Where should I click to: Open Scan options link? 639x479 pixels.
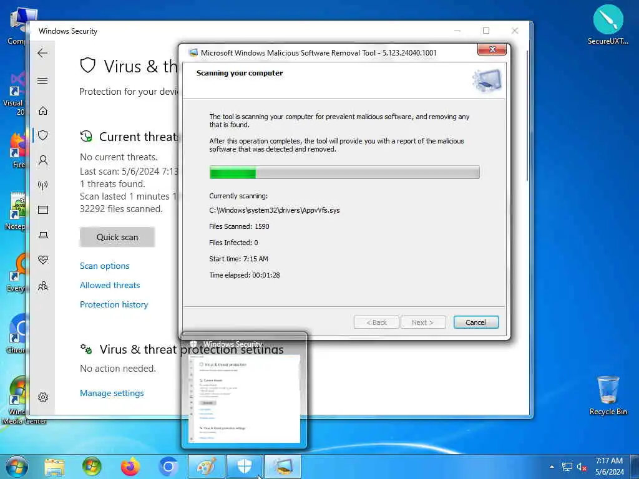[104, 266]
